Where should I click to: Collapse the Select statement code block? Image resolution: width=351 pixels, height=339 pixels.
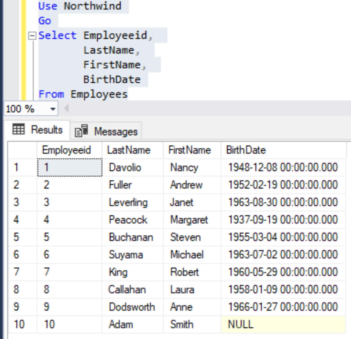pos(33,35)
